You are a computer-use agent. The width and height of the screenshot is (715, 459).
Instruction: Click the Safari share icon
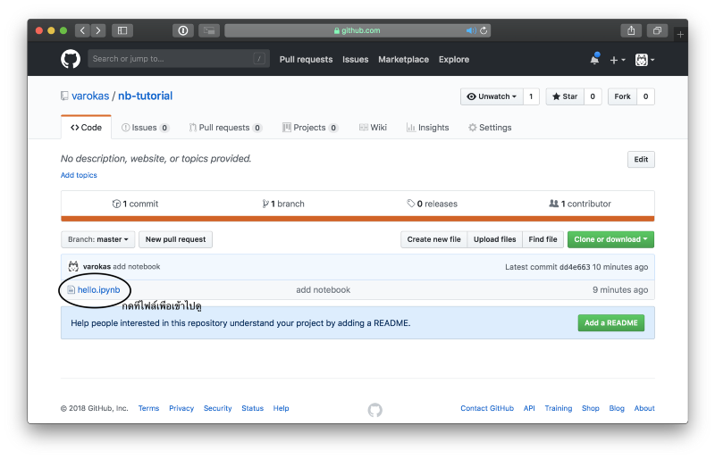(631, 30)
